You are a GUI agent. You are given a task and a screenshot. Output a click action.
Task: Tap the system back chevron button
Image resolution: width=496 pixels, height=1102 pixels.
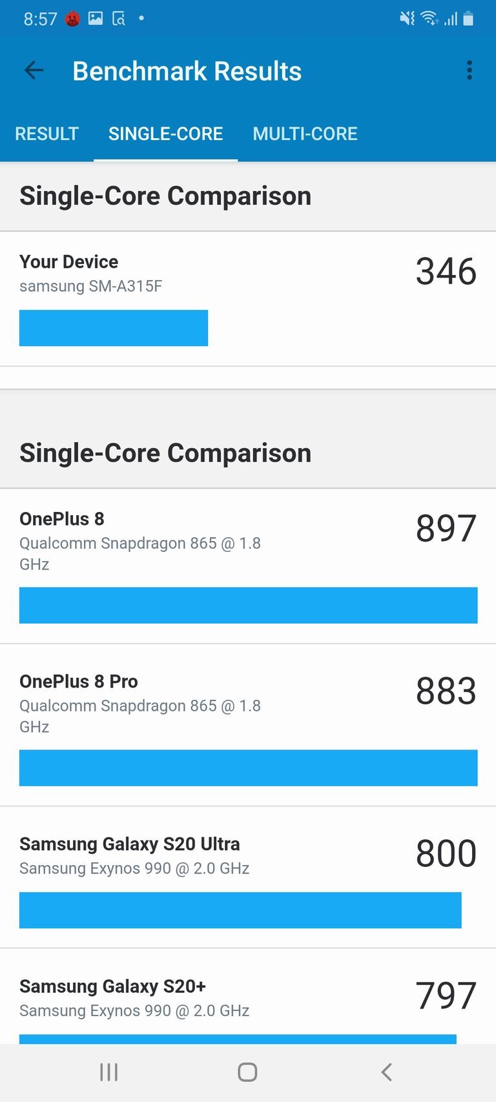coord(386,1072)
